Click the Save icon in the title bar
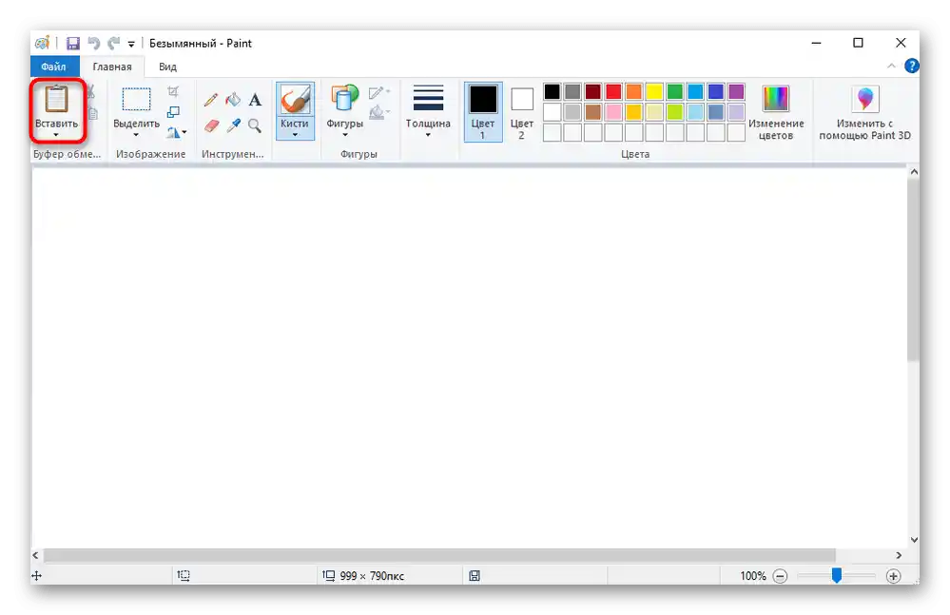 click(73, 43)
